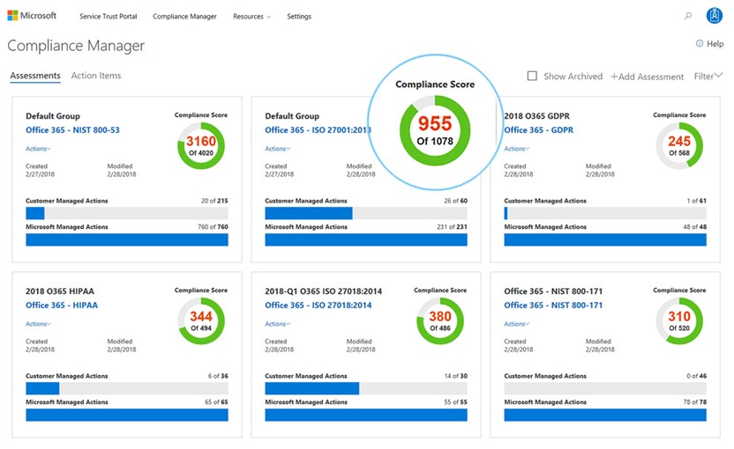The height and width of the screenshot is (449, 734).
Task: Click Customer Managed Actions bar 26 of 60
Action: tap(366, 213)
